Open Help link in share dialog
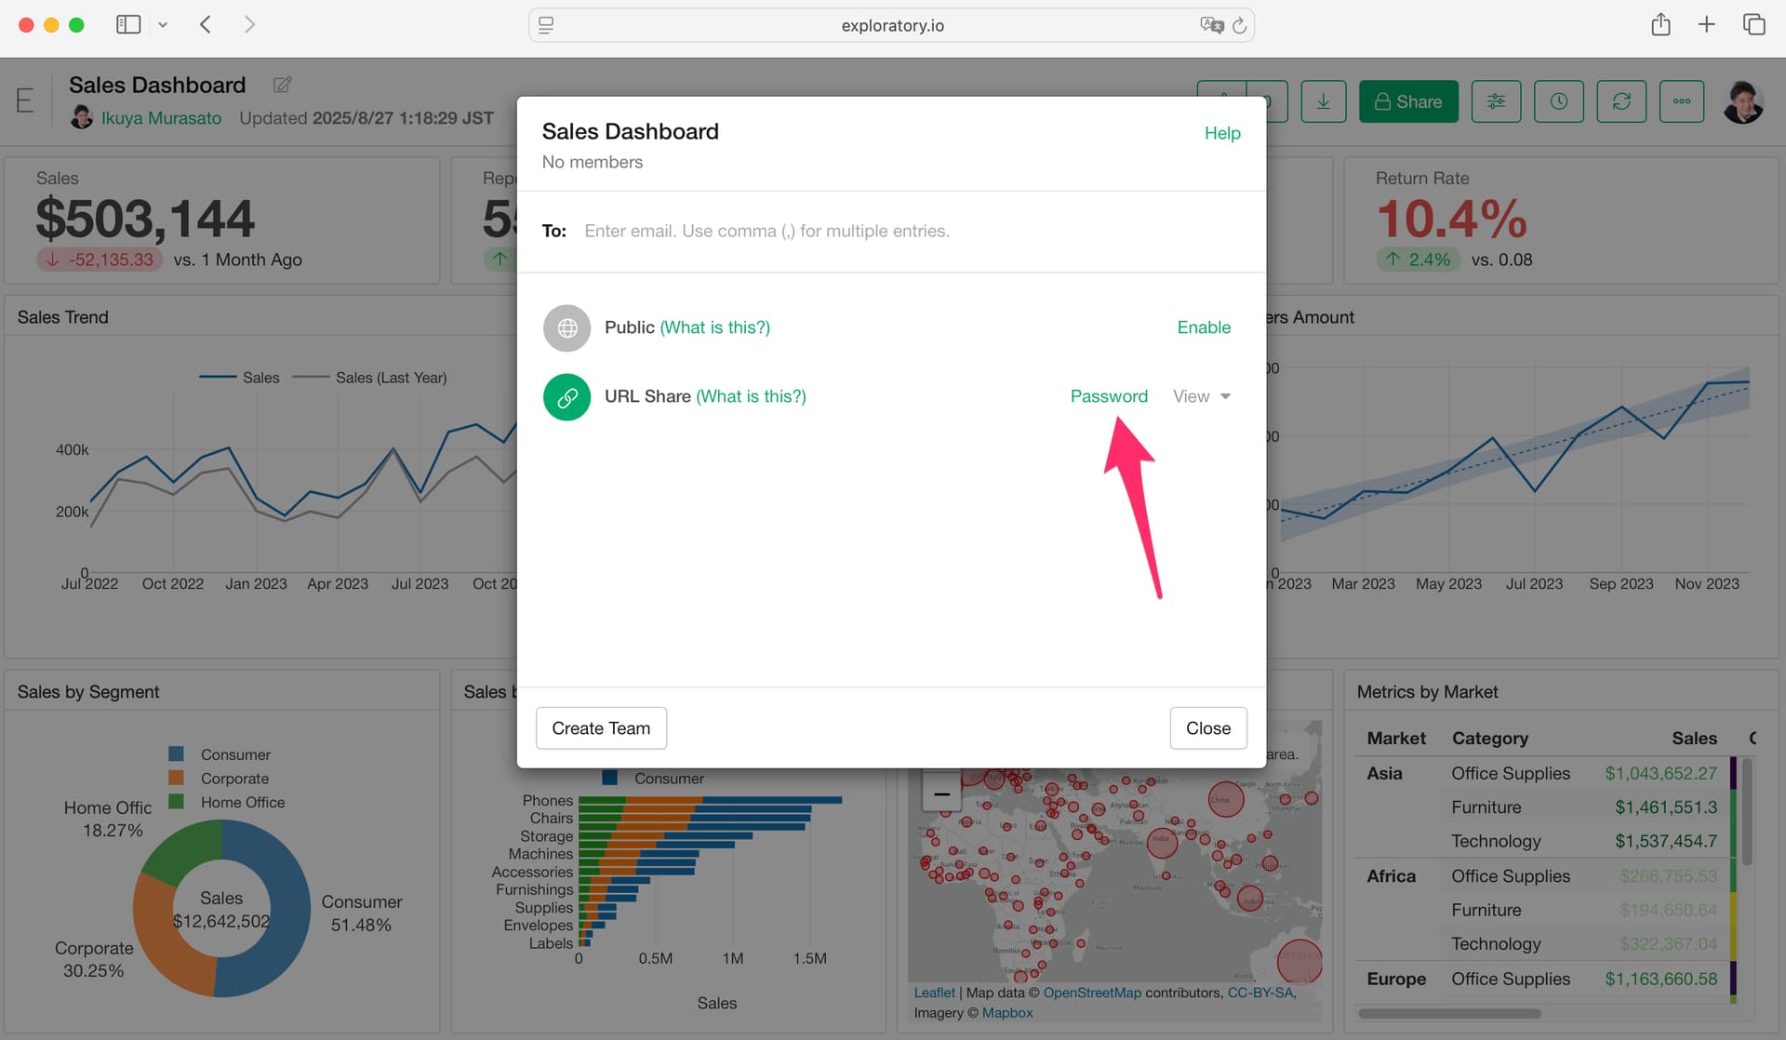The image size is (1786, 1040). click(1221, 133)
